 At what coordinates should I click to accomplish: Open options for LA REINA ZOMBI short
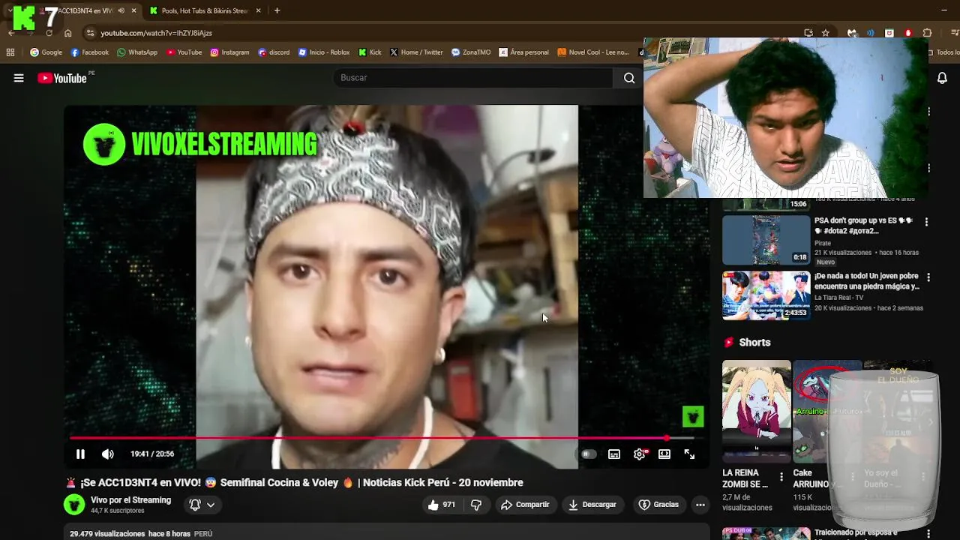click(x=781, y=477)
